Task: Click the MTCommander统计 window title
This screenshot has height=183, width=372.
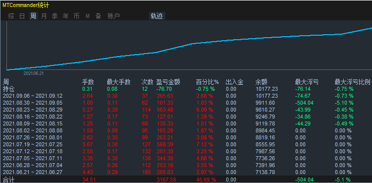Action: tap(26, 5)
